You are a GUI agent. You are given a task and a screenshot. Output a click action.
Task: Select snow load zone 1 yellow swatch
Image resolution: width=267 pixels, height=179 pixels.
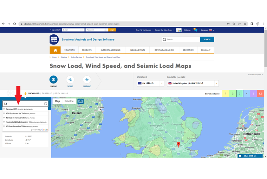[226, 94]
